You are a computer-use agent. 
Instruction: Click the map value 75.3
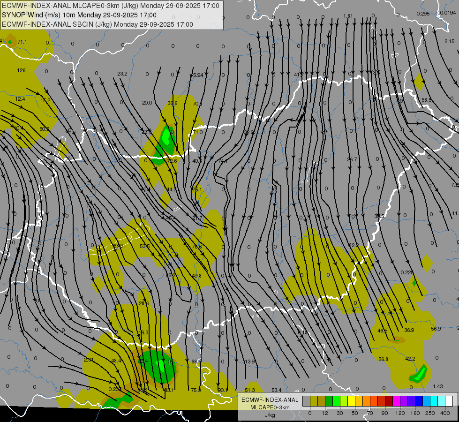[x=196, y=390]
